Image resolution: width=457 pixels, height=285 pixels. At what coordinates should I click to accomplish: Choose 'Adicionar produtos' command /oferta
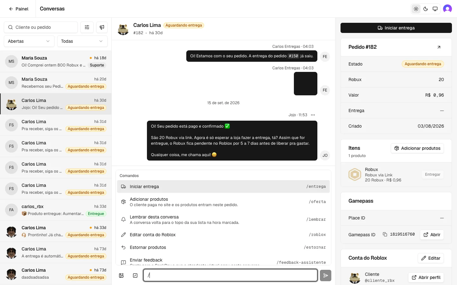(x=223, y=202)
